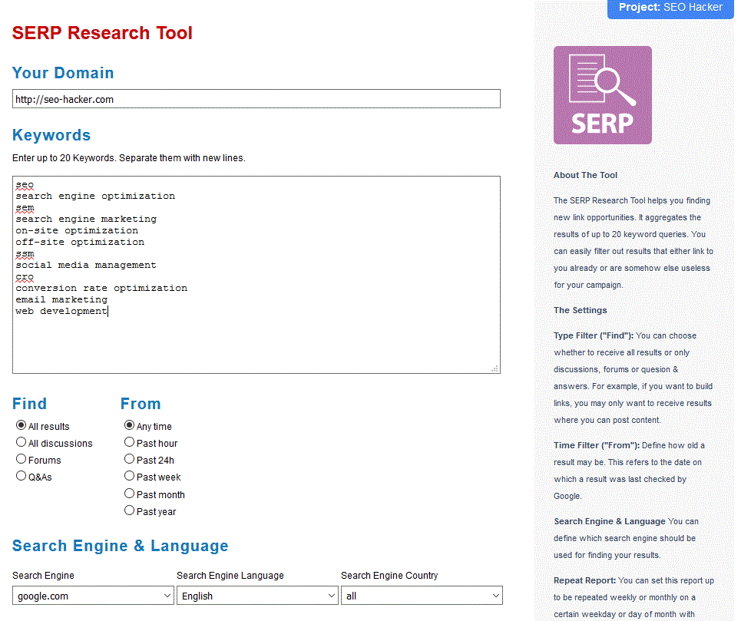Click the Project: SEO Hacker tab
741x621 pixels.
tap(673, 8)
